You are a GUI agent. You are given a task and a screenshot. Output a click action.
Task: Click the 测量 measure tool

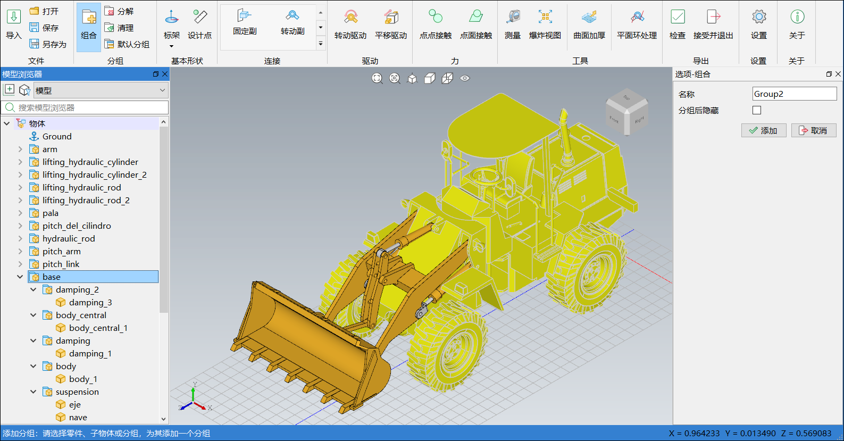coord(513,24)
